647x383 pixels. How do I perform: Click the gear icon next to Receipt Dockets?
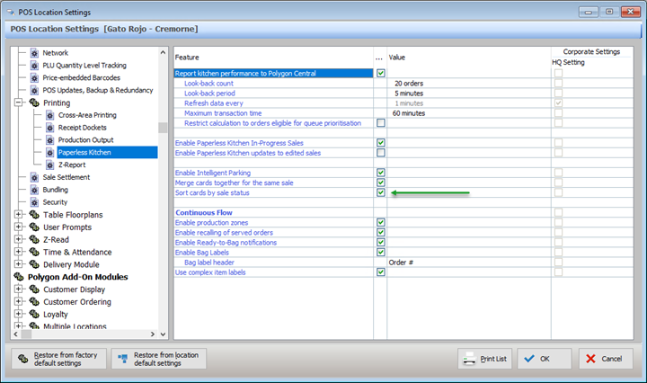tap(49, 128)
